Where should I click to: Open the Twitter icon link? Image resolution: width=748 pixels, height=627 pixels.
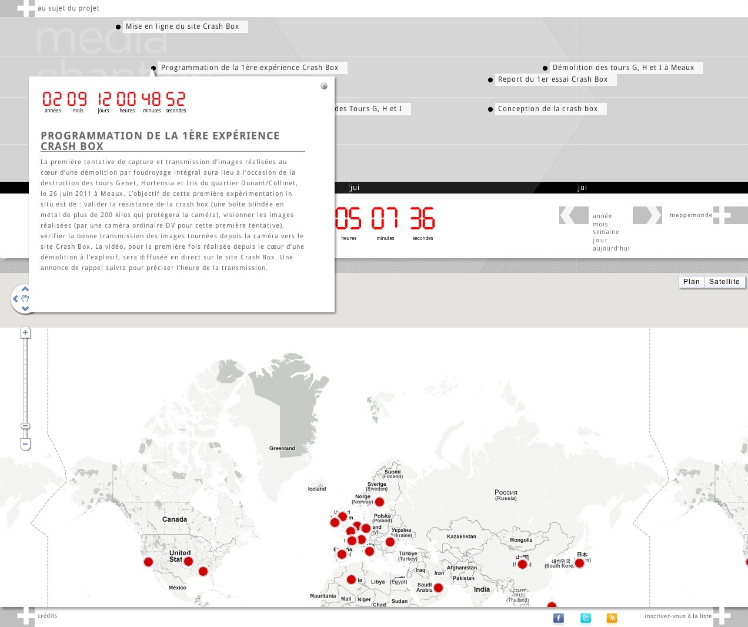pos(586,618)
